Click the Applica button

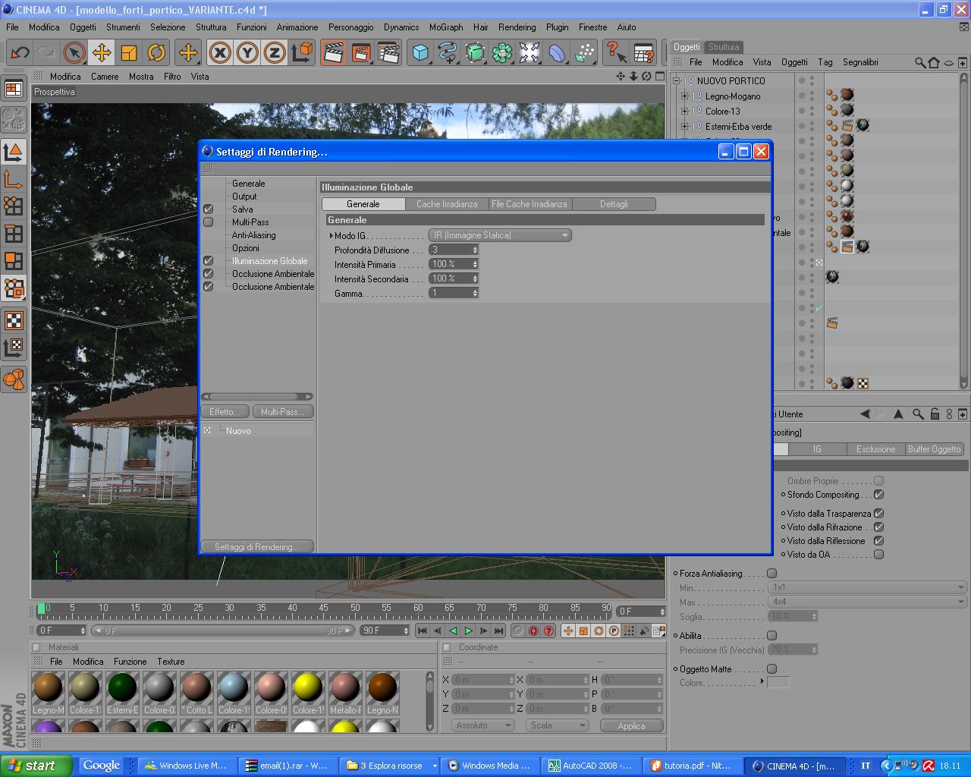(631, 725)
